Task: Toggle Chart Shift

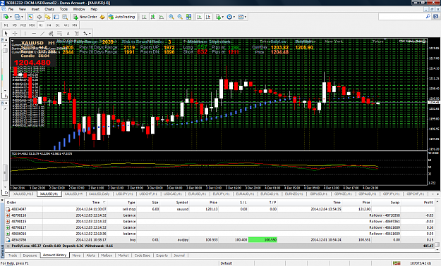Action: pos(208,17)
